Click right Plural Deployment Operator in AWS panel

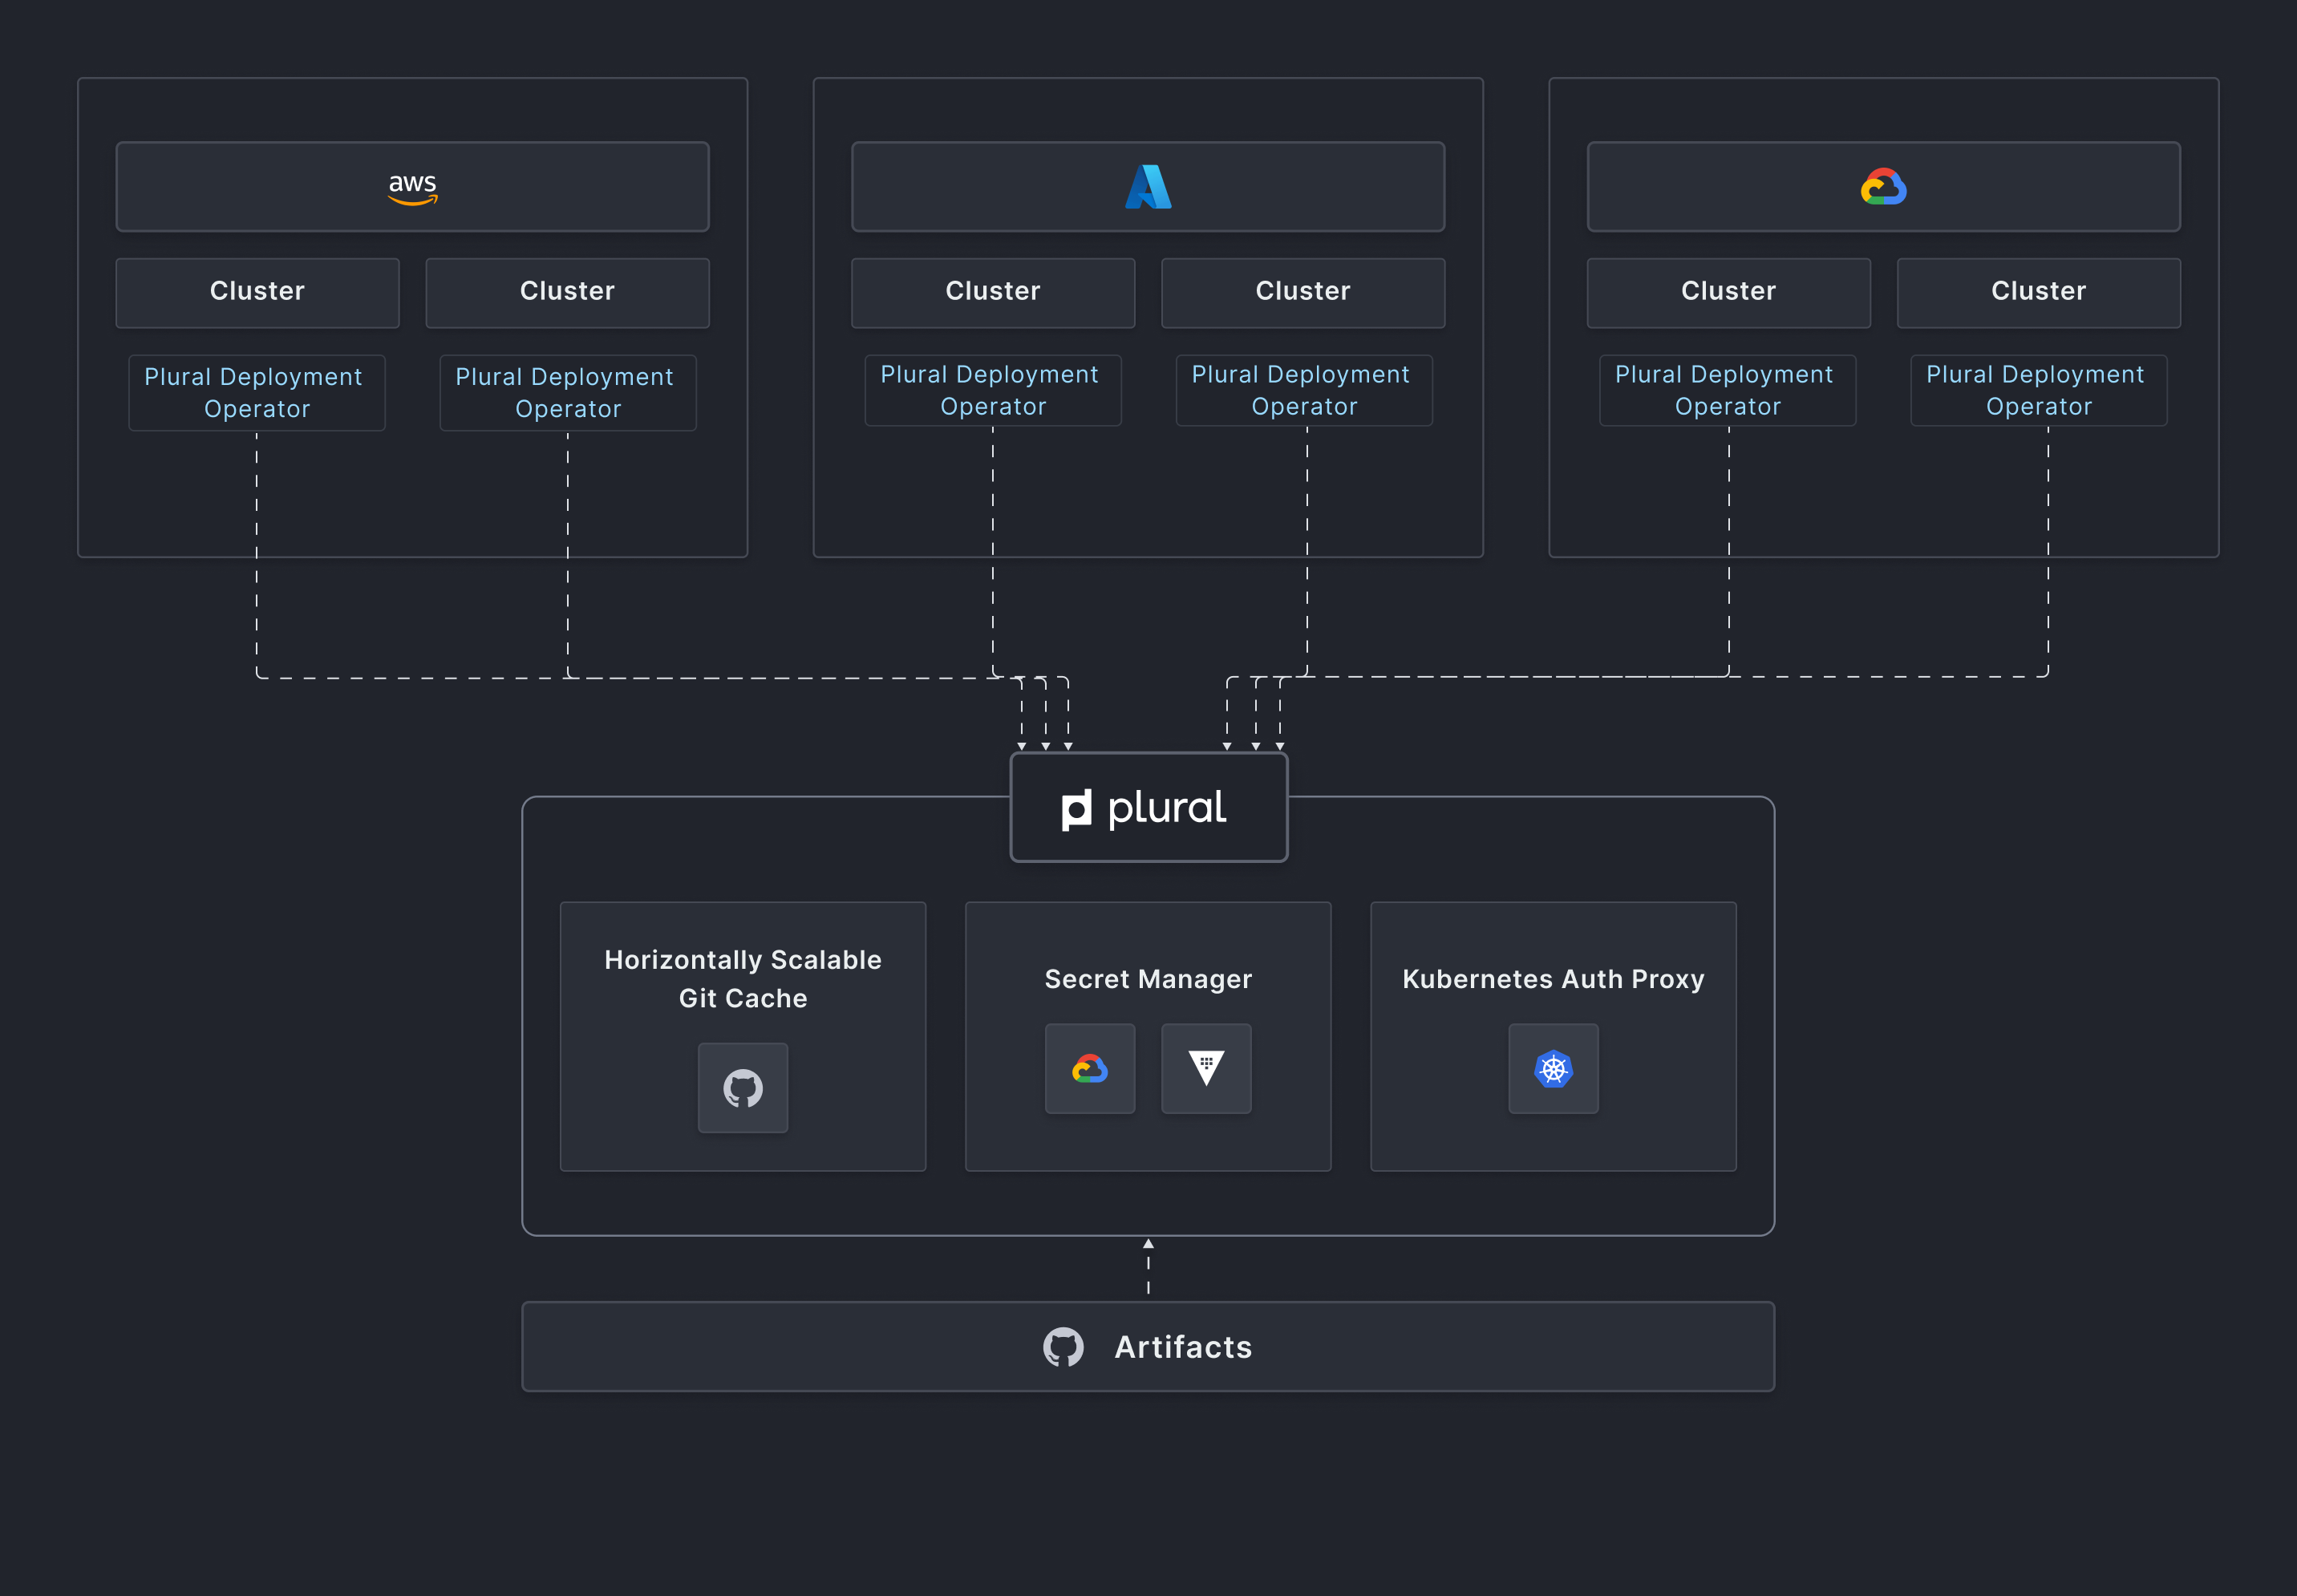click(x=568, y=393)
